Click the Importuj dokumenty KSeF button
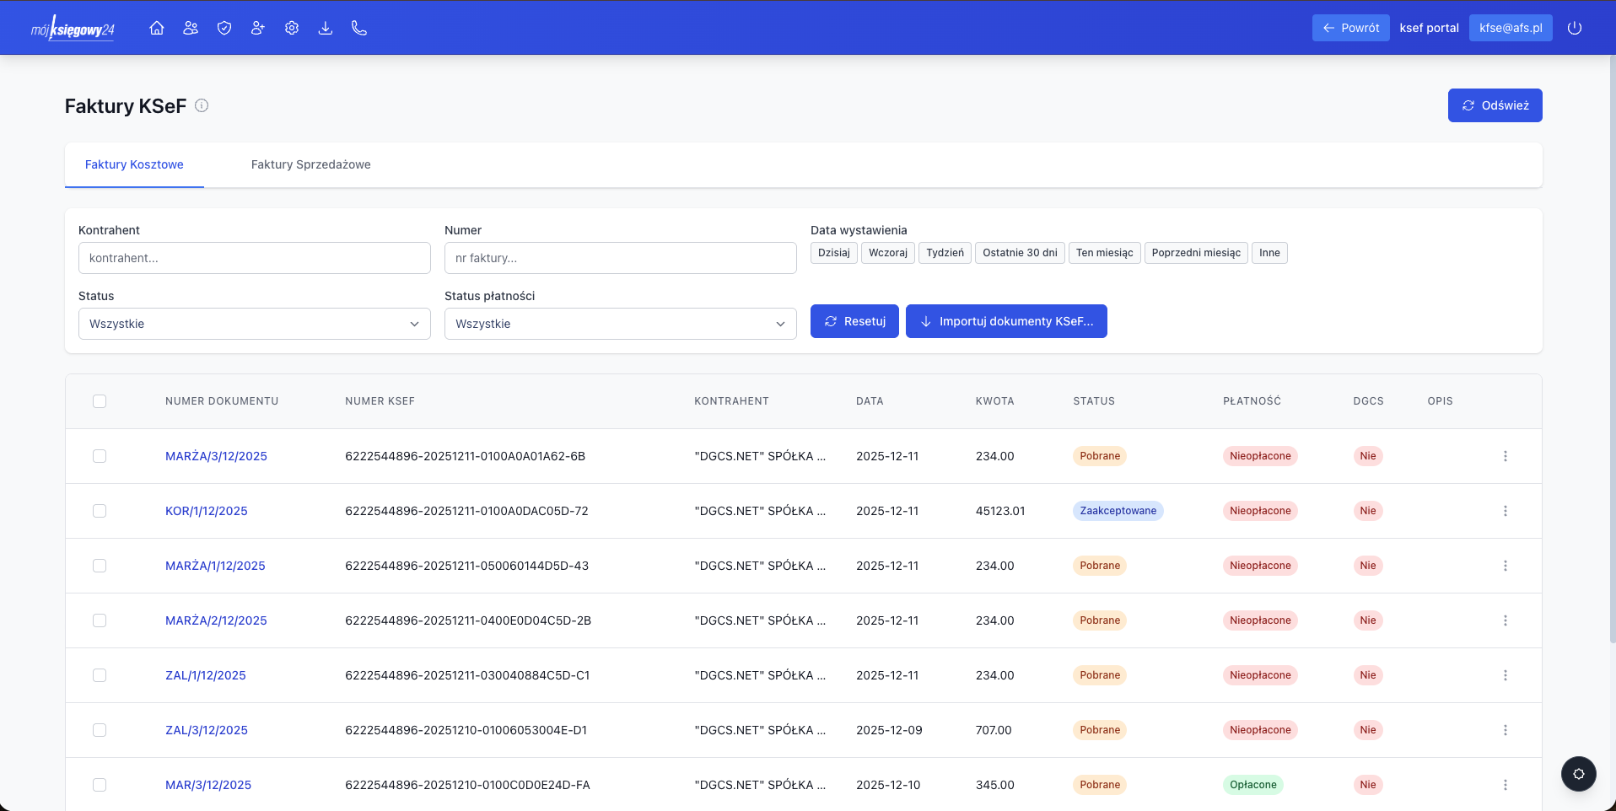The image size is (1616, 811). 1006,321
